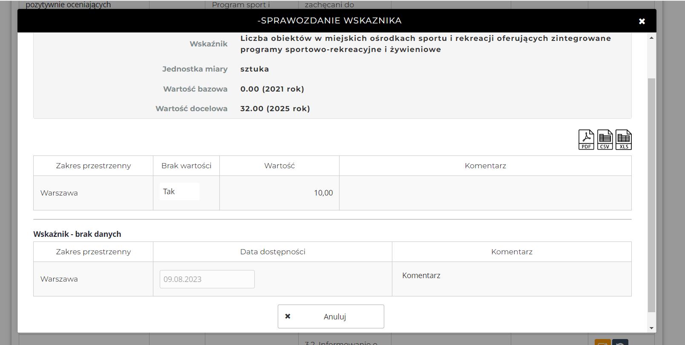The image size is (685, 345).
Task: Export report as CSV
Action: point(605,140)
